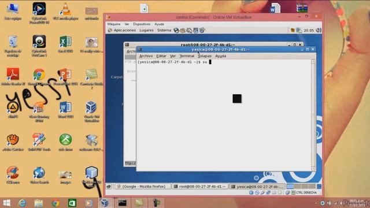This screenshot has width=370, height=208.
Task: Open the CyberLink YouCam desktop shortcut
Action: pos(39,46)
